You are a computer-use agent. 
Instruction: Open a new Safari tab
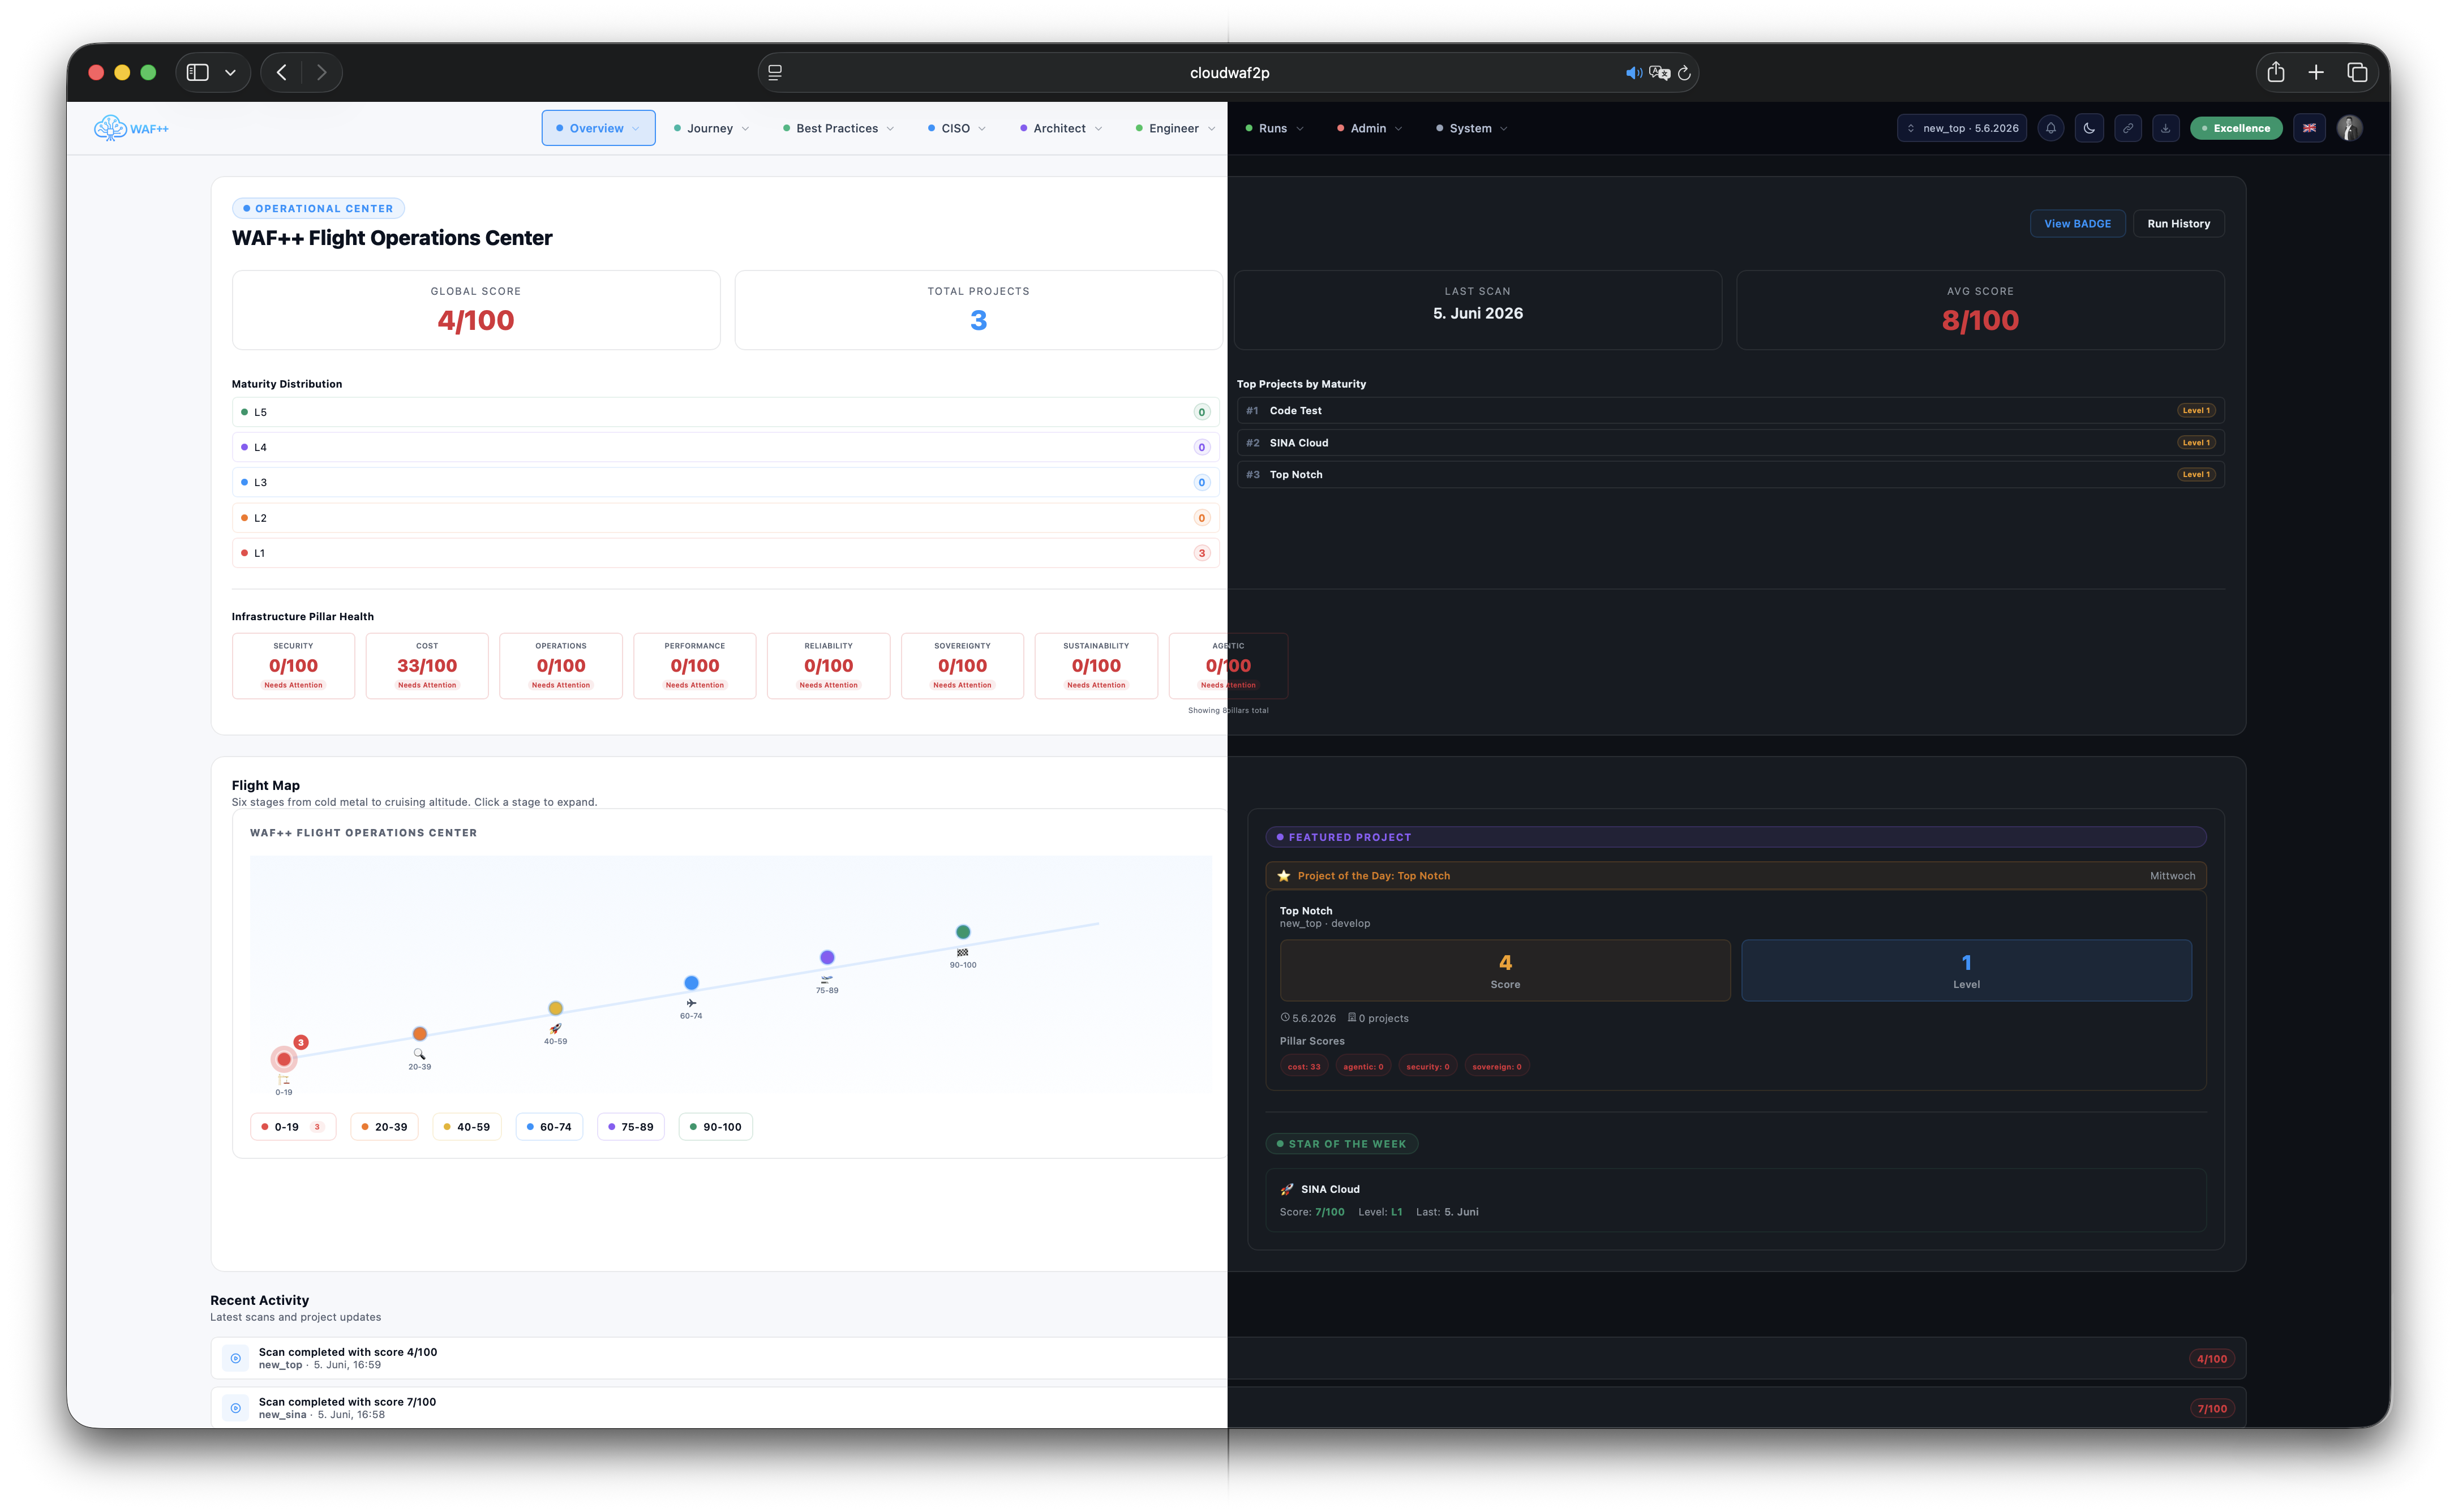[2316, 72]
